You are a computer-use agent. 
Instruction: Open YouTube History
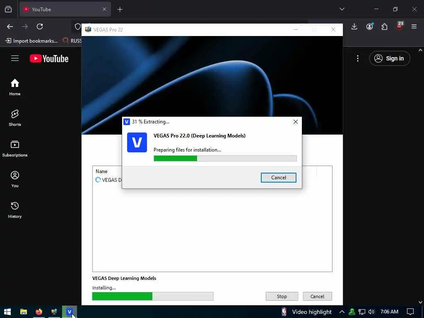point(15,210)
